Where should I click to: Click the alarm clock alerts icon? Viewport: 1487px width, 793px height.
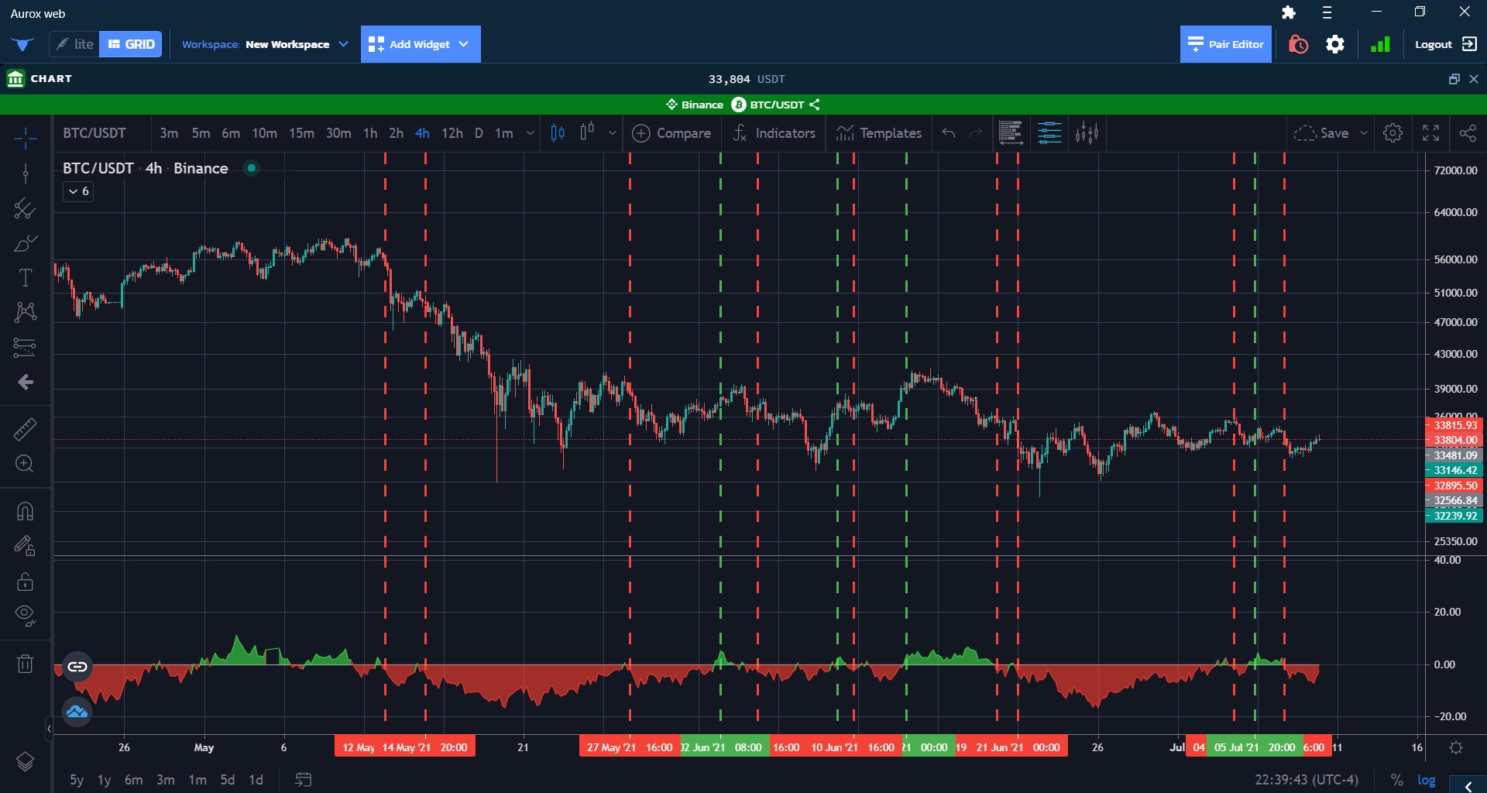1298,45
